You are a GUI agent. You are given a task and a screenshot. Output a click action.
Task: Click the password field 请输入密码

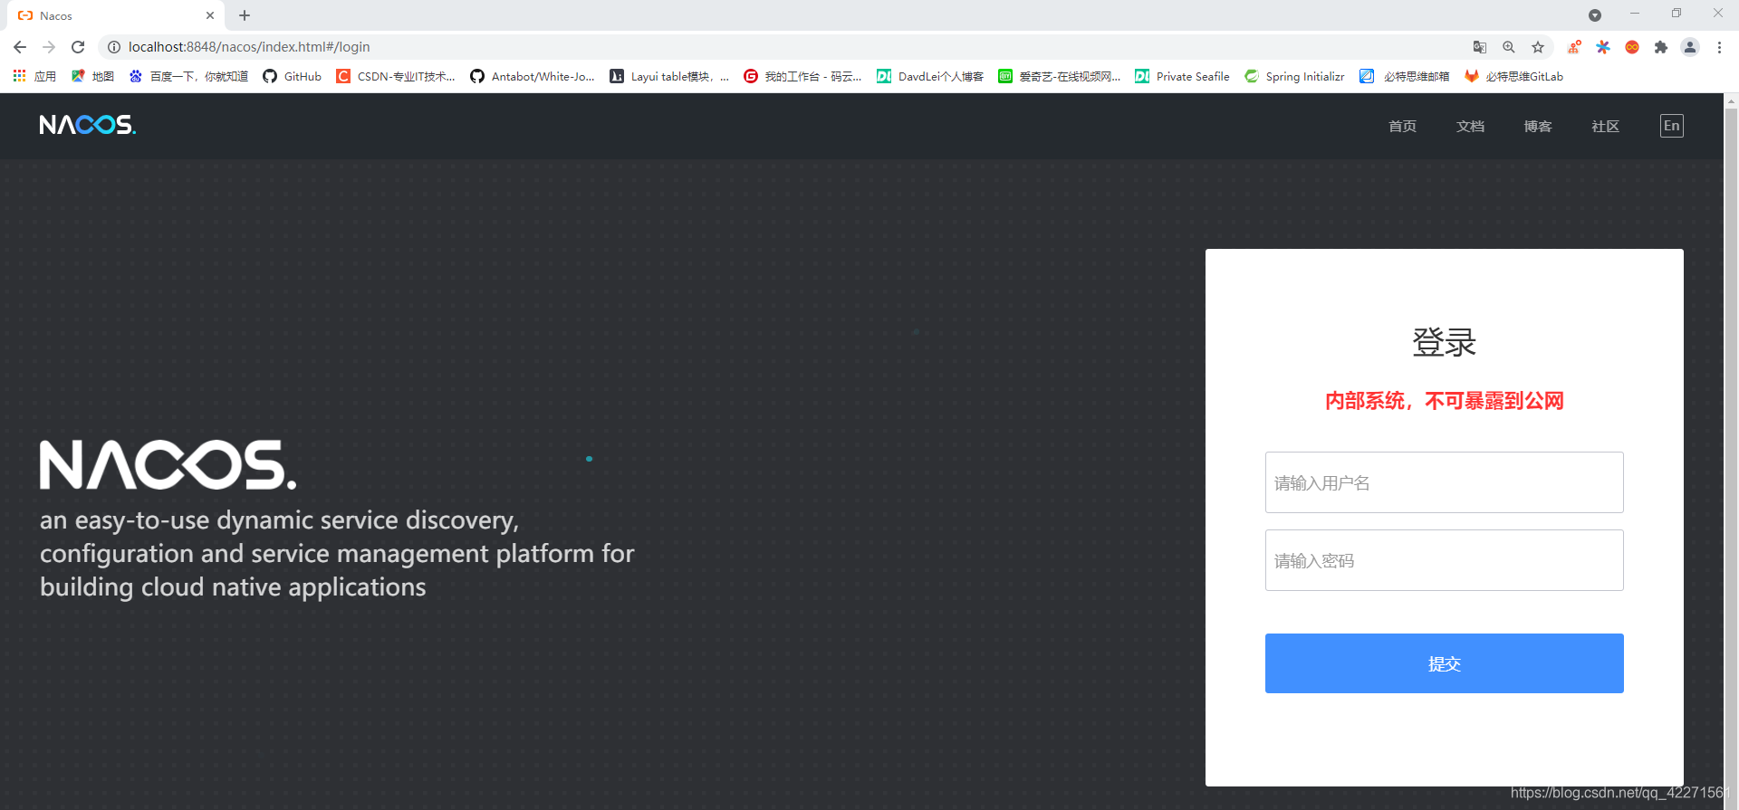pyautogui.click(x=1444, y=560)
